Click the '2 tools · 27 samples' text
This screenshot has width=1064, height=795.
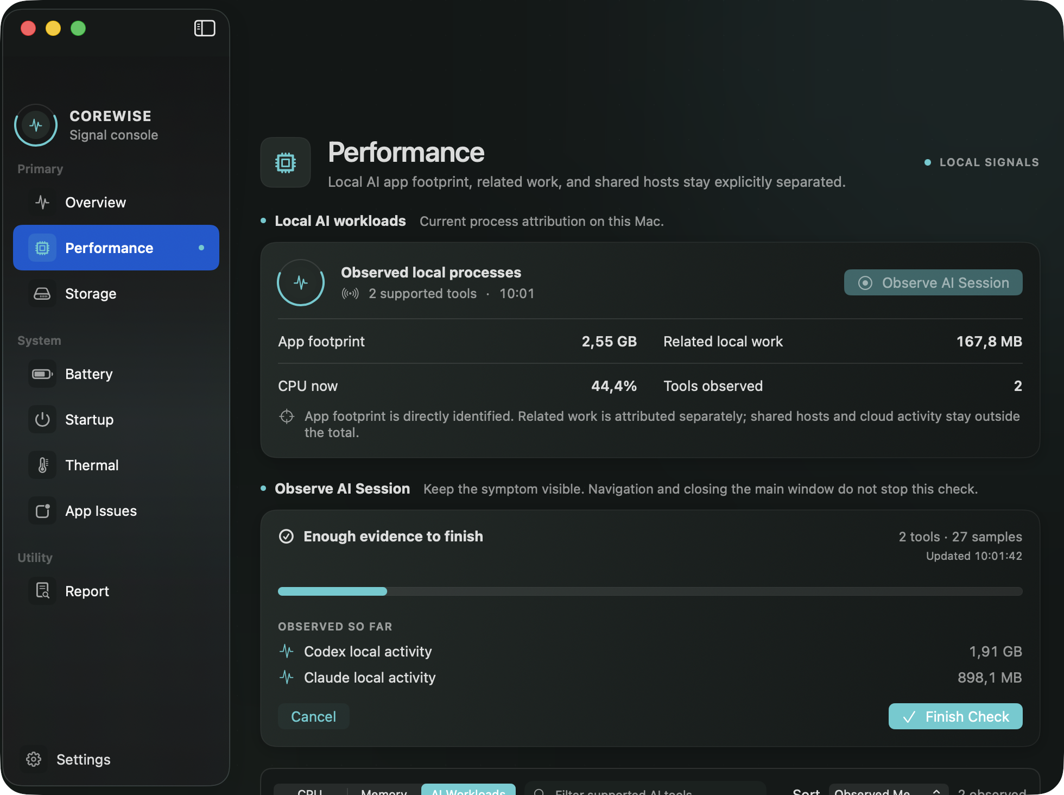(x=960, y=537)
